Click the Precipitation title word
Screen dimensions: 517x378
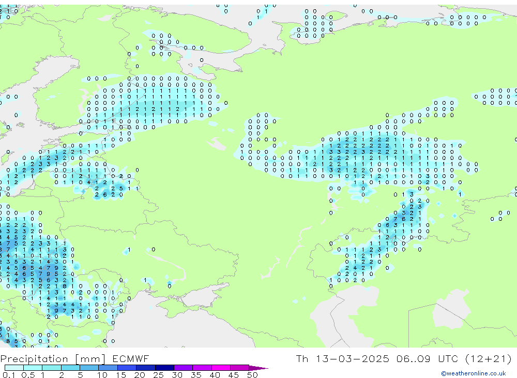[34, 358]
